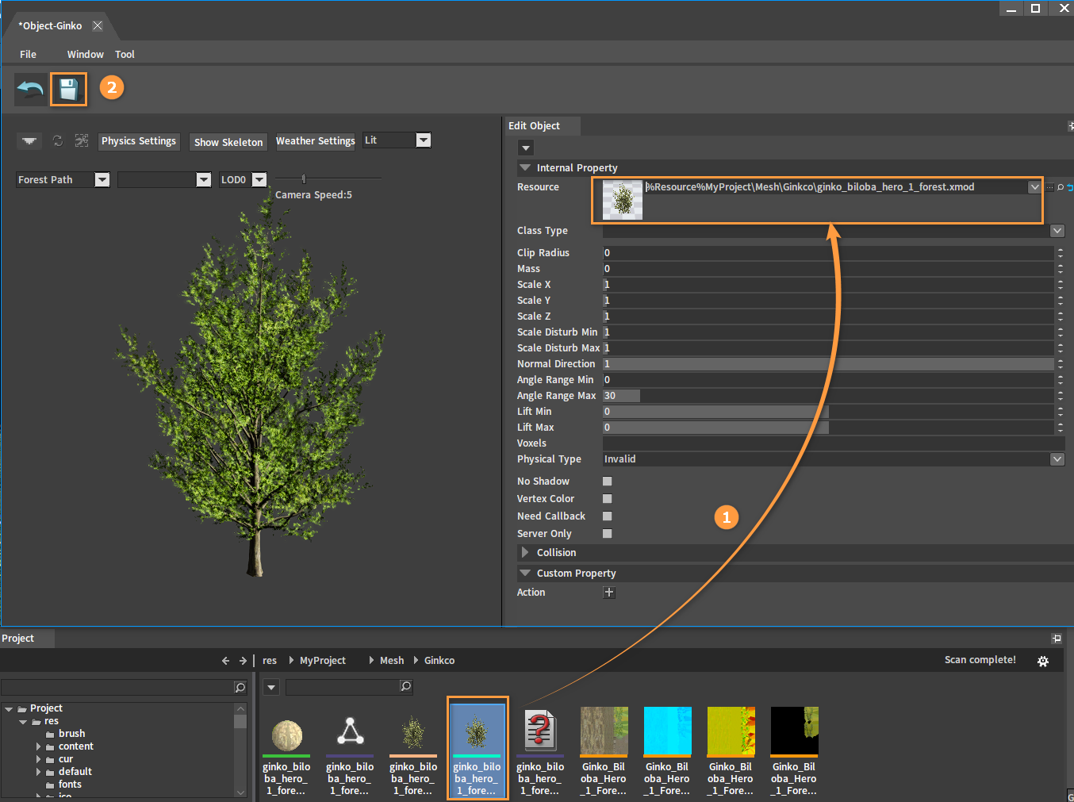Image resolution: width=1074 pixels, height=802 pixels.
Task: Add an Action with the plus icon
Action: [x=609, y=593]
